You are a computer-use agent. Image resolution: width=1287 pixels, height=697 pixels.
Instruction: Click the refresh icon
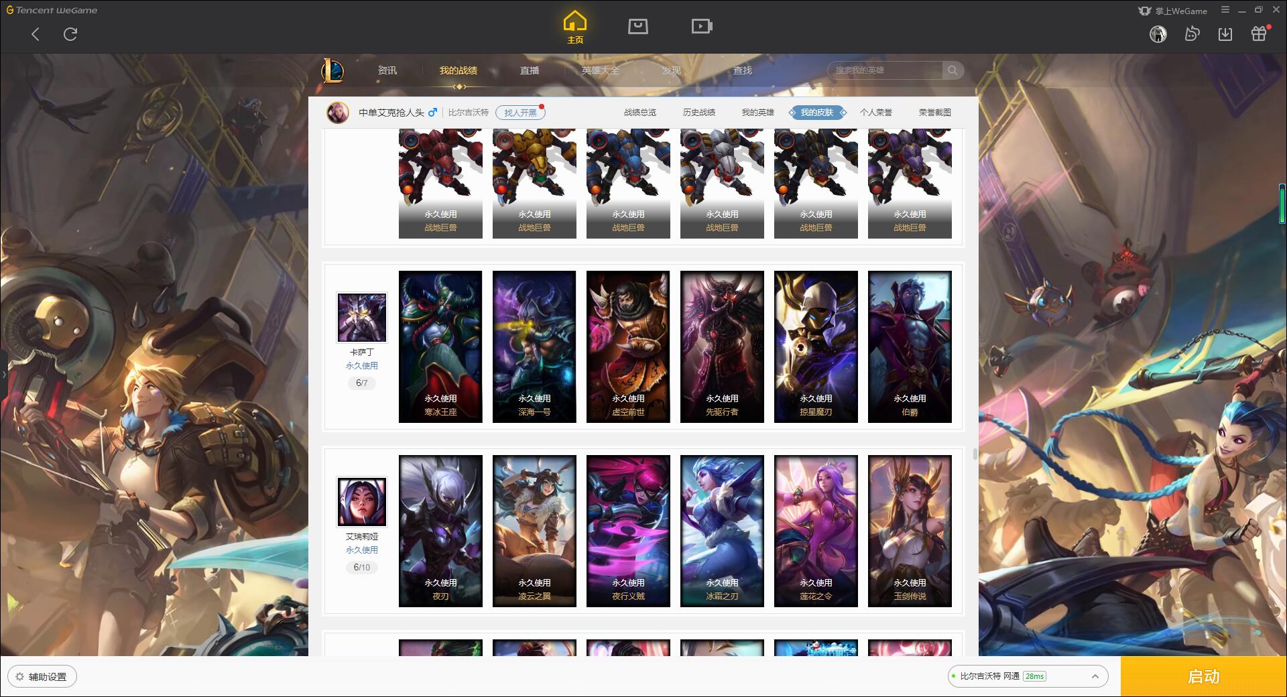click(x=70, y=34)
